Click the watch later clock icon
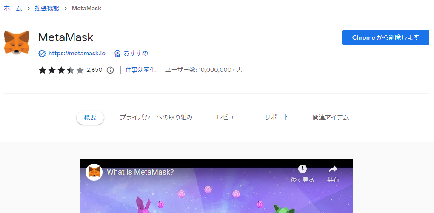Viewport: 434px width, 213px height. 302,168
